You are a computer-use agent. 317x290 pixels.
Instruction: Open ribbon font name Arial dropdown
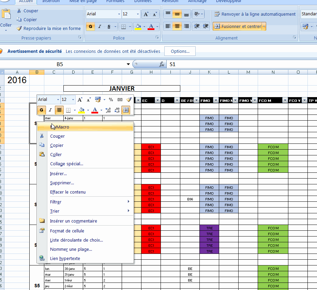pyautogui.click(x=119, y=14)
